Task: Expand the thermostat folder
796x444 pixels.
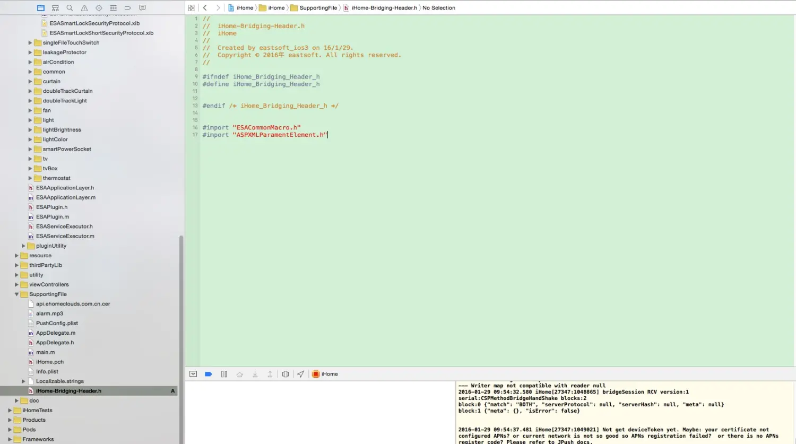Action: [30, 178]
